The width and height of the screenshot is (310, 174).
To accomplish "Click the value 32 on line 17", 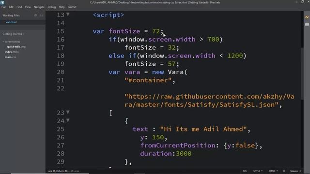I will pos(171,47).
